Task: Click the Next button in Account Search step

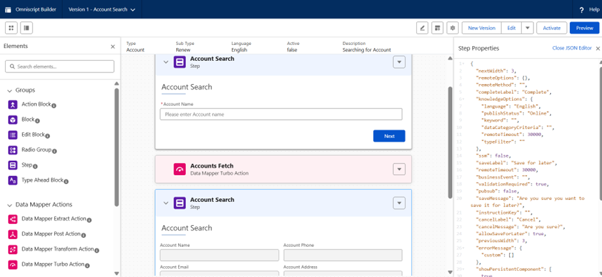Action: (x=389, y=136)
